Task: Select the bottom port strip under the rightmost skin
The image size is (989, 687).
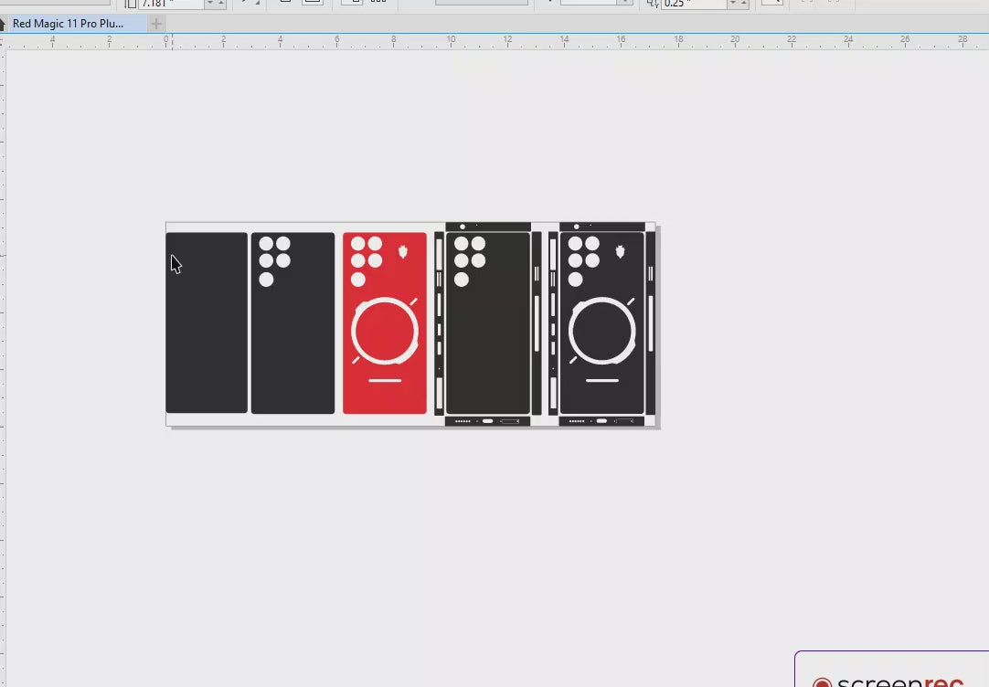Action: (x=601, y=421)
